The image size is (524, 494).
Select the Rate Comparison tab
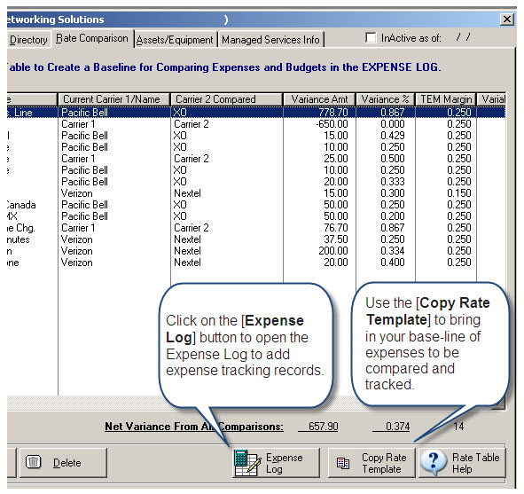(92, 38)
